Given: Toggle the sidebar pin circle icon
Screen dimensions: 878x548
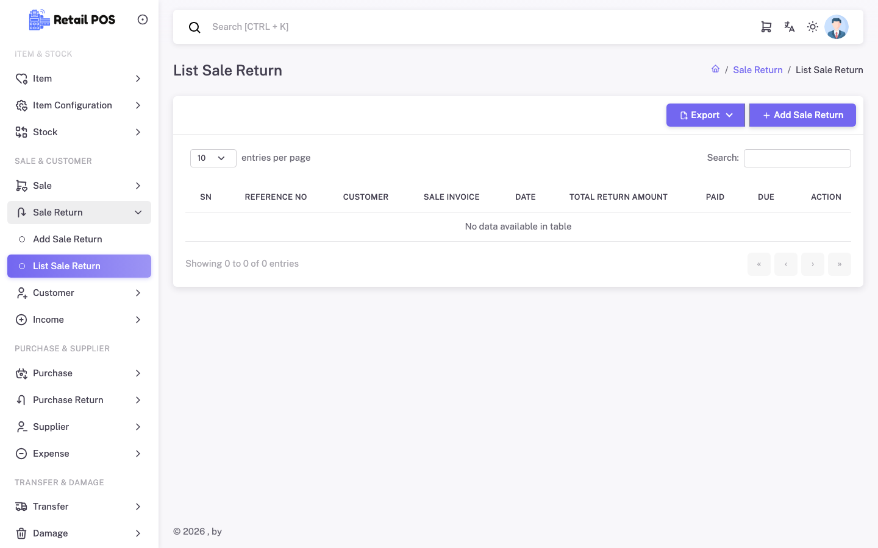Looking at the screenshot, I should [x=143, y=19].
